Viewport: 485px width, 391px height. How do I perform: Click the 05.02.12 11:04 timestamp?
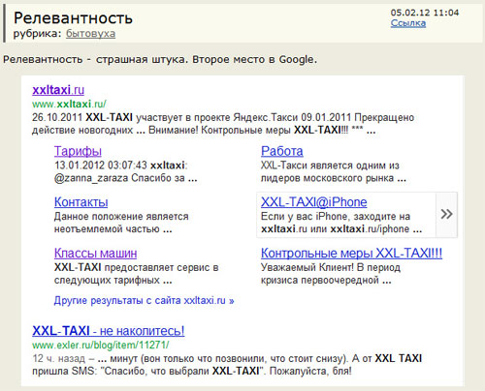click(x=425, y=13)
